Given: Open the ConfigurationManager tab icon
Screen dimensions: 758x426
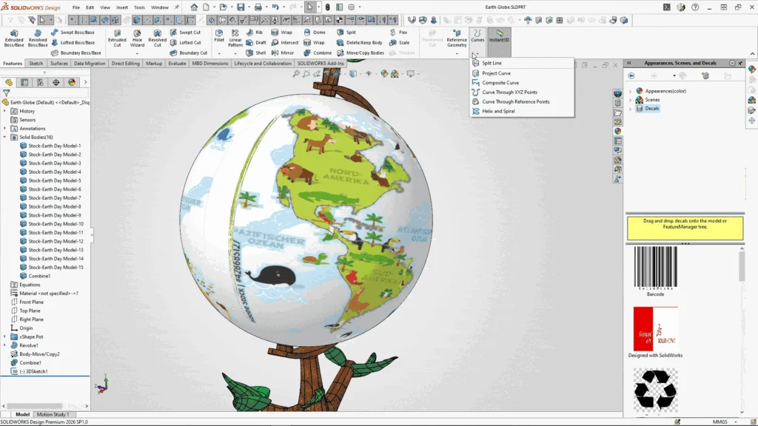Looking at the screenshot, I should [40, 83].
